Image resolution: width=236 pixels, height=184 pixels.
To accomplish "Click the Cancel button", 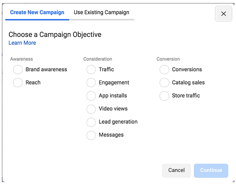I will point(176,170).
